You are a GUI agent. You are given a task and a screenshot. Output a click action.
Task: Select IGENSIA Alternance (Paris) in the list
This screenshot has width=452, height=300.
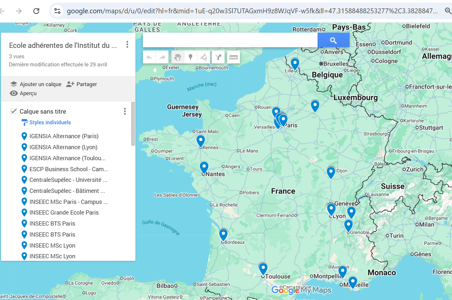pyautogui.click(x=64, y=136)
